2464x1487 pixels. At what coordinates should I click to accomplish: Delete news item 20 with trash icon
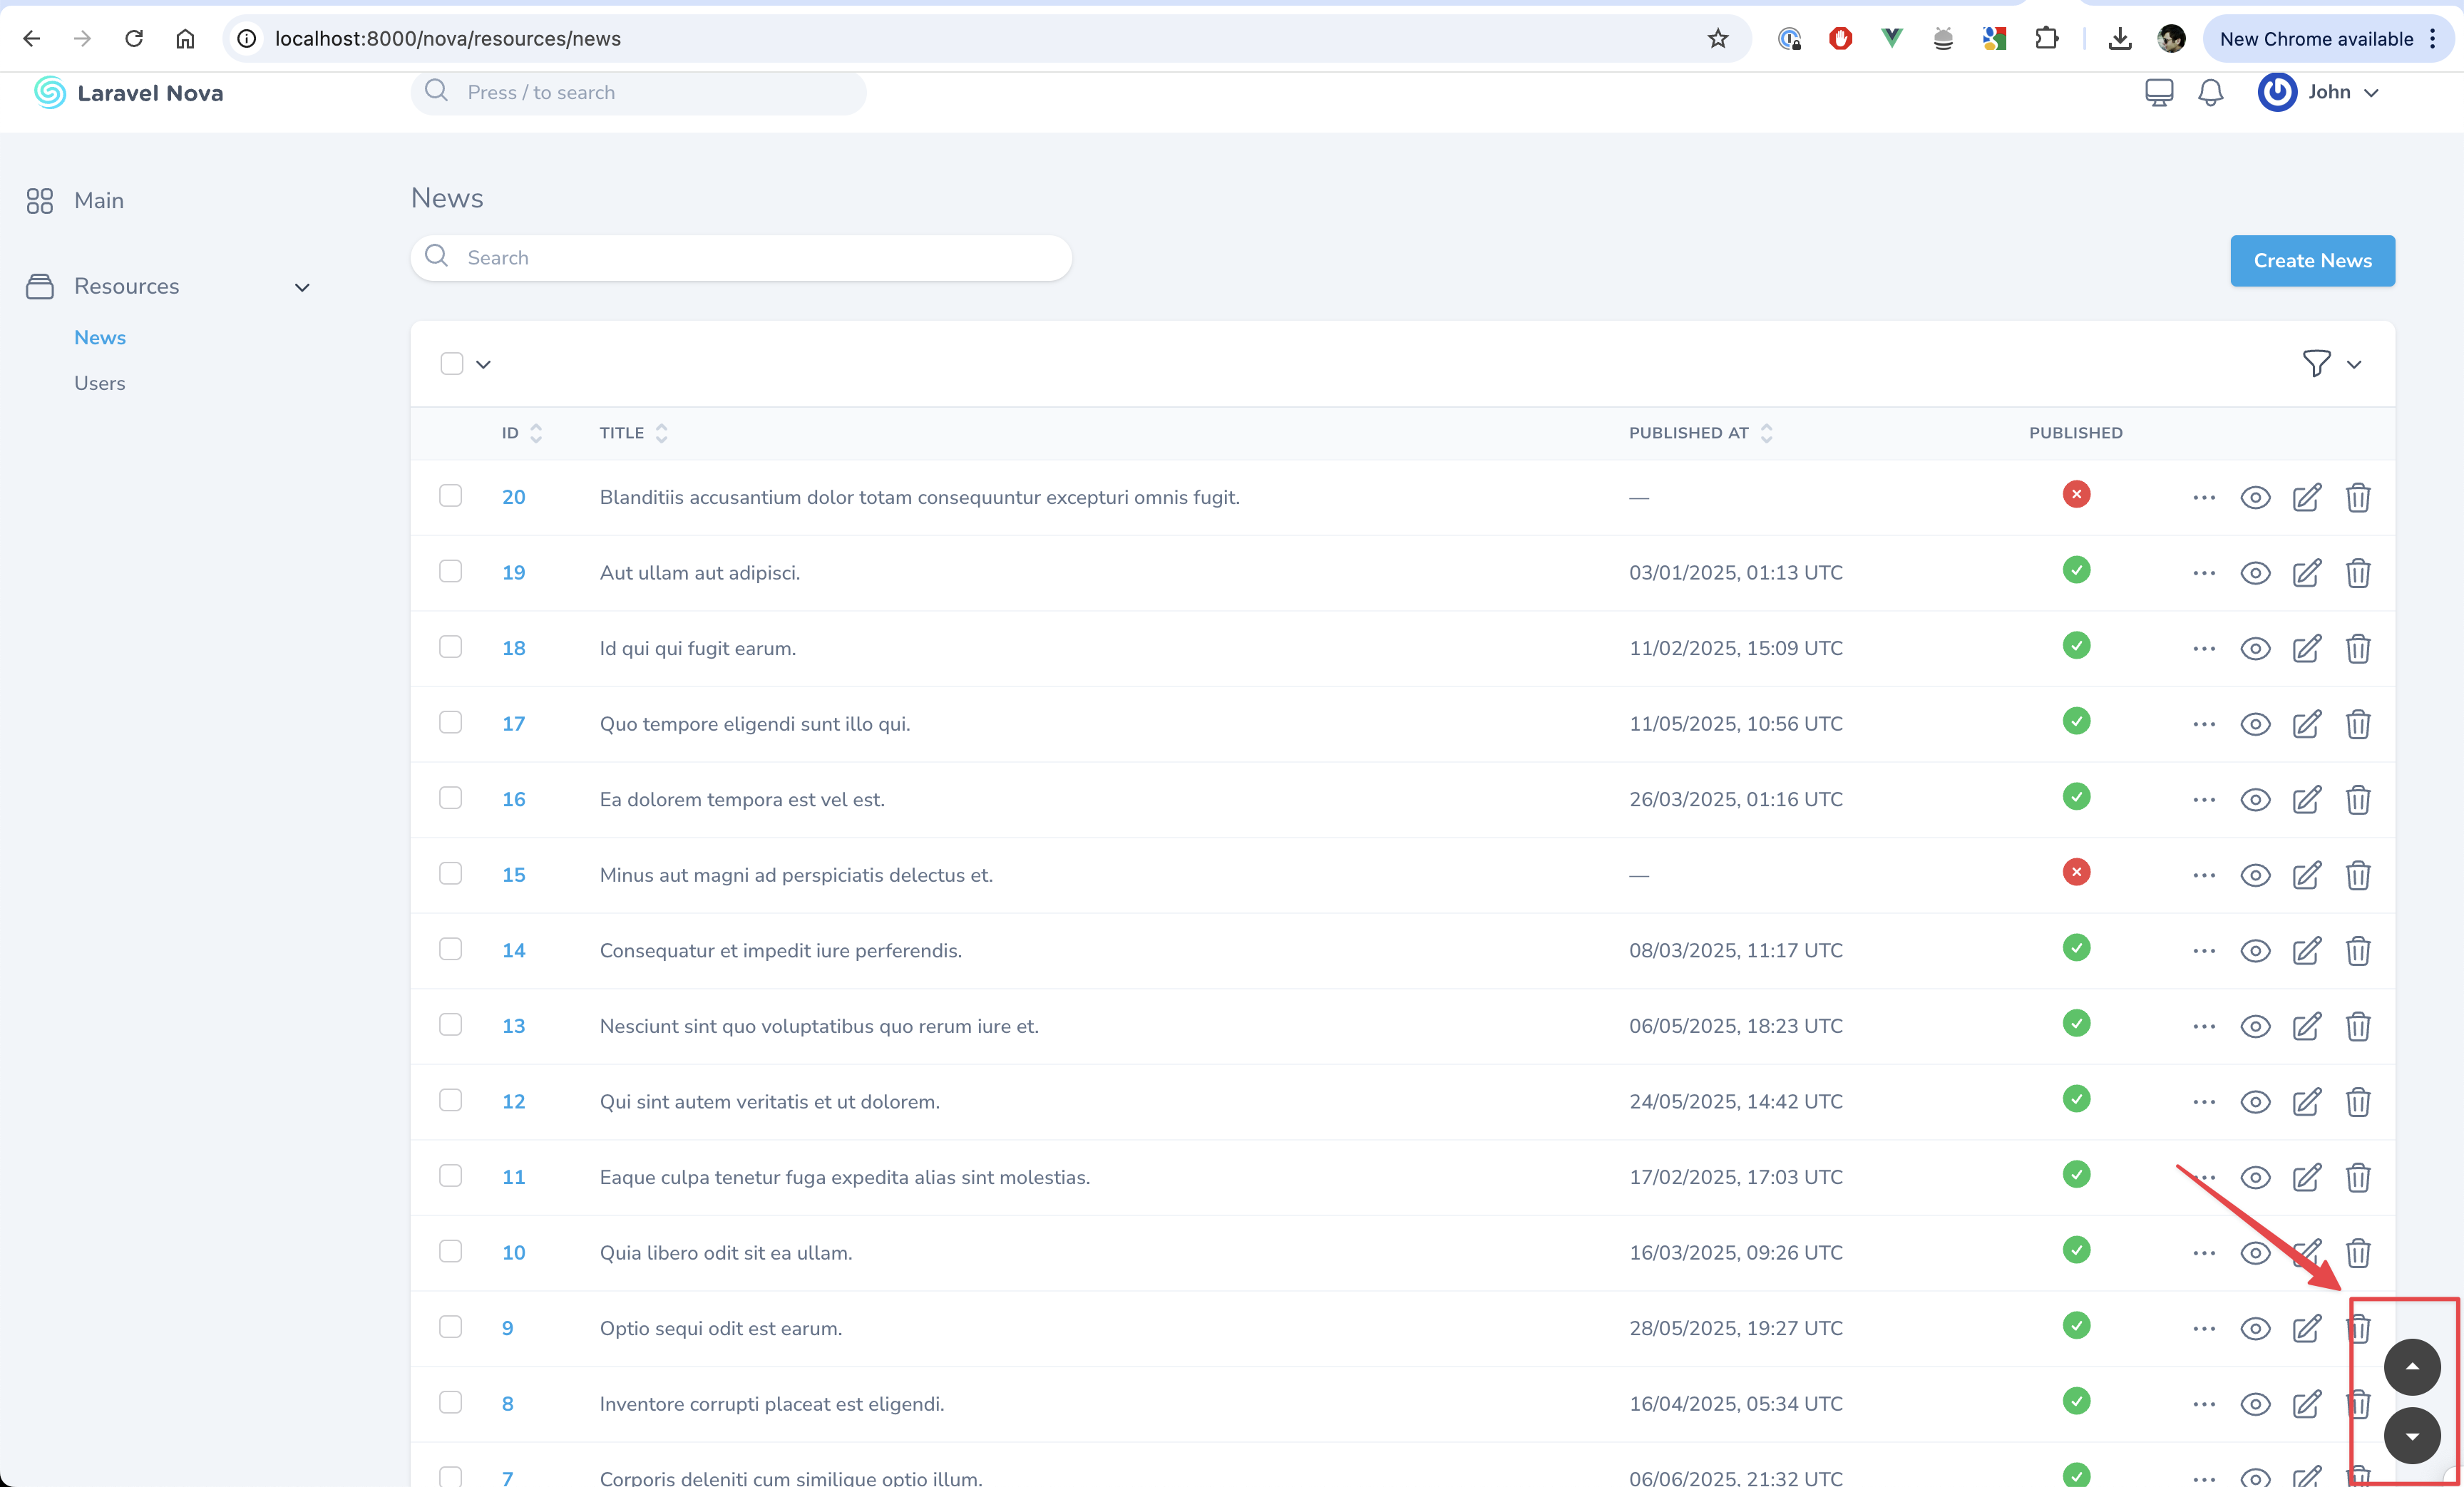click(2357, 497)
